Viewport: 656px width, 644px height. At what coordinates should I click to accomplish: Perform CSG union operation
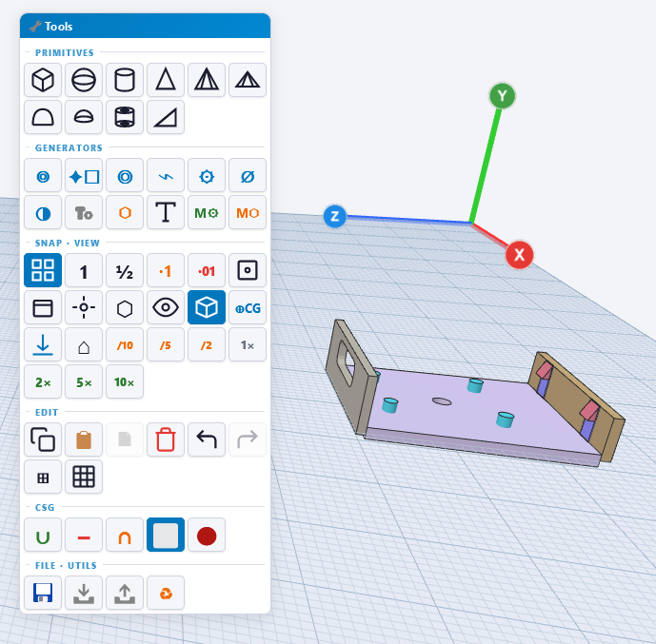pyautogui.click(x=43, y=535)
